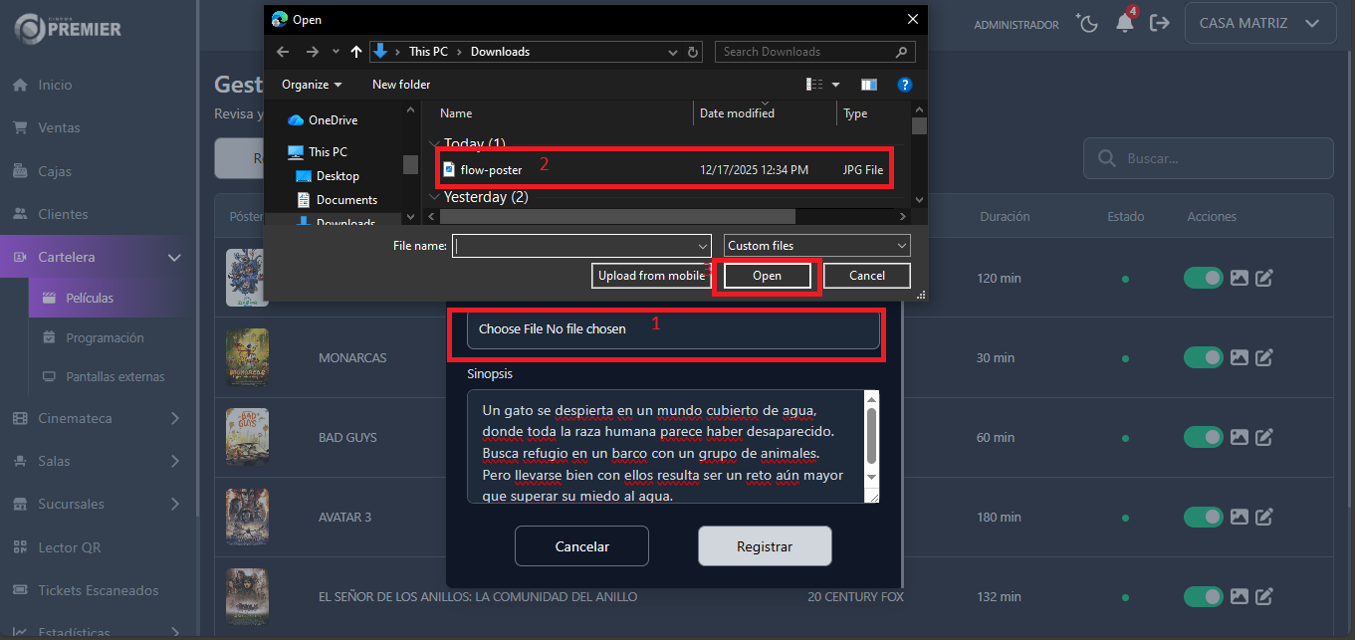Expand the Custom files filter dropdown
This screenshot has height=640, width=1355.
click(x=815, y=245)
